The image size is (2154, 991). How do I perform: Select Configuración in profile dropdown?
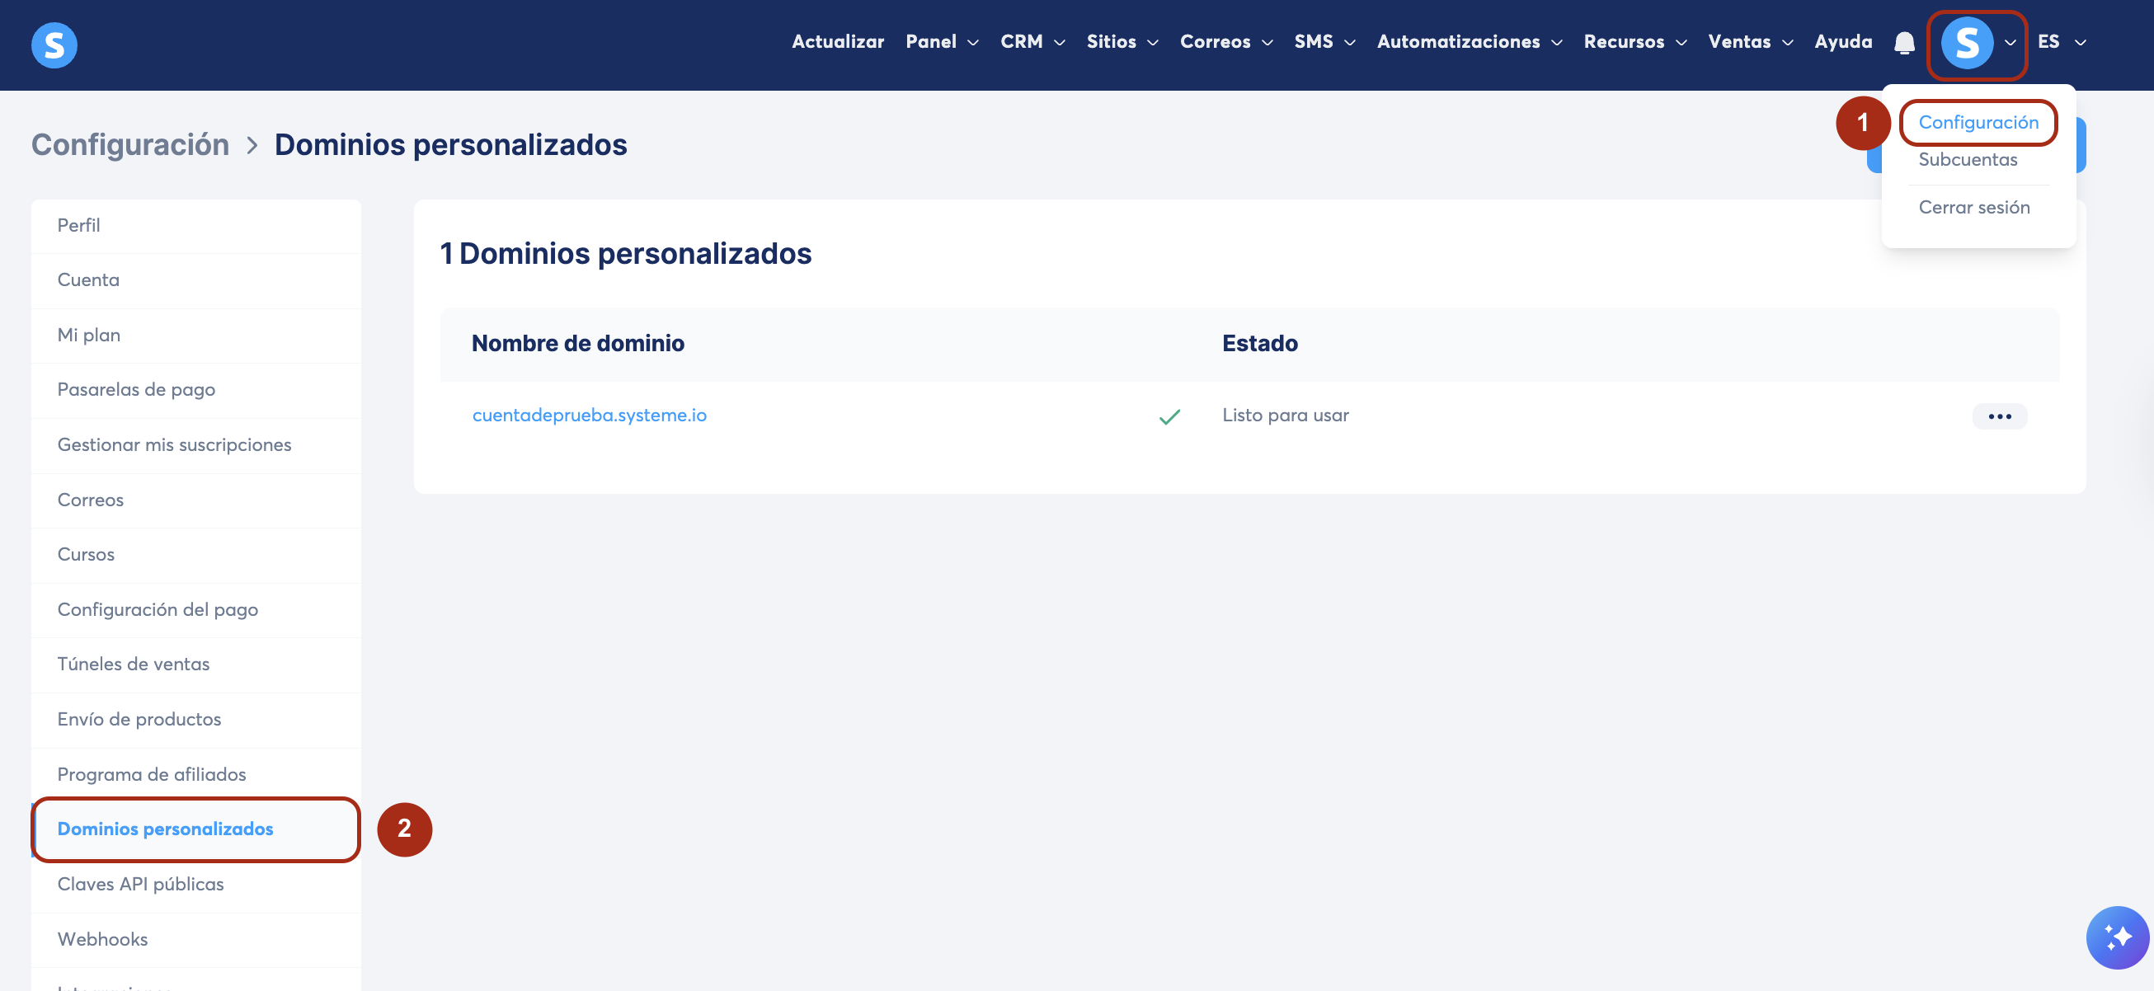(1978, 122)
